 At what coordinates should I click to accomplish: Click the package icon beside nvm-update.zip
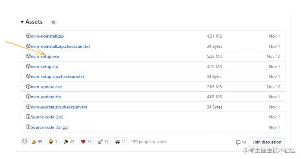pos(28,96)
